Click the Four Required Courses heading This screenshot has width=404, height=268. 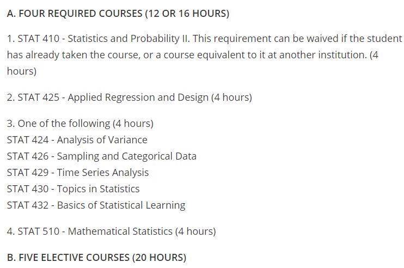tap(75, 14)
